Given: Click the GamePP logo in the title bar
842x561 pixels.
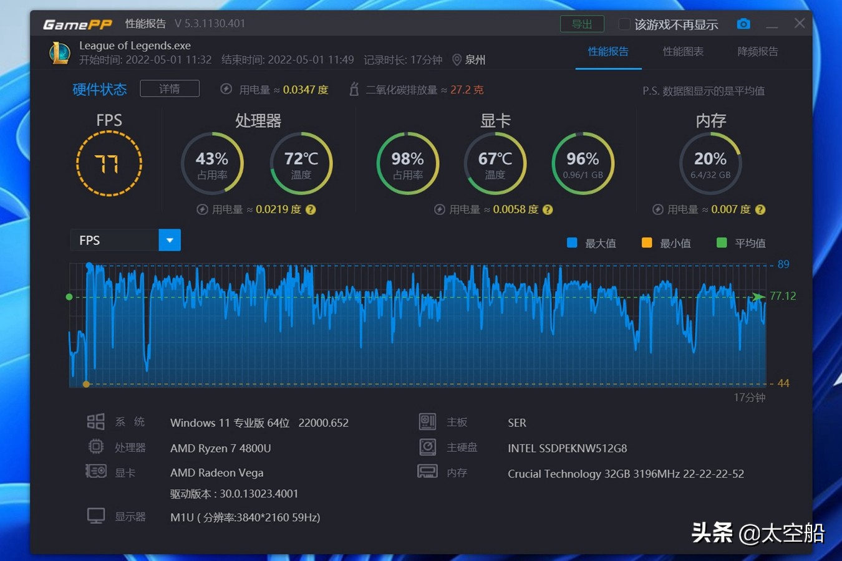Looking at the screenshot, I should [x=77, y=24].
